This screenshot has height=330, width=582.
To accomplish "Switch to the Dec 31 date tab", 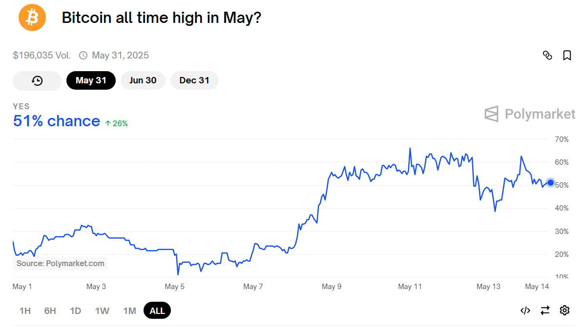I will 194,80.
